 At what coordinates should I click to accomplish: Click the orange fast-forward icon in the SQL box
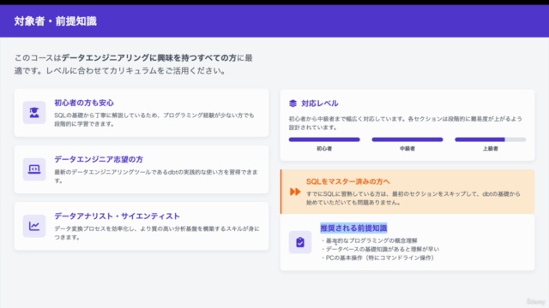pyautogui.click(x=295, y=192)
